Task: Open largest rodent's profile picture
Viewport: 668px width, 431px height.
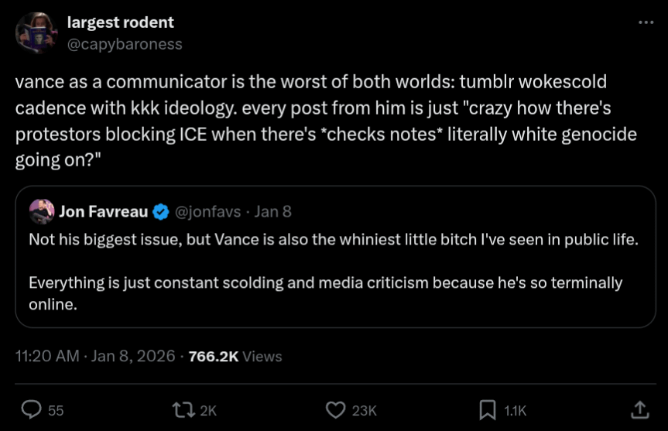Action: (36, 32)
